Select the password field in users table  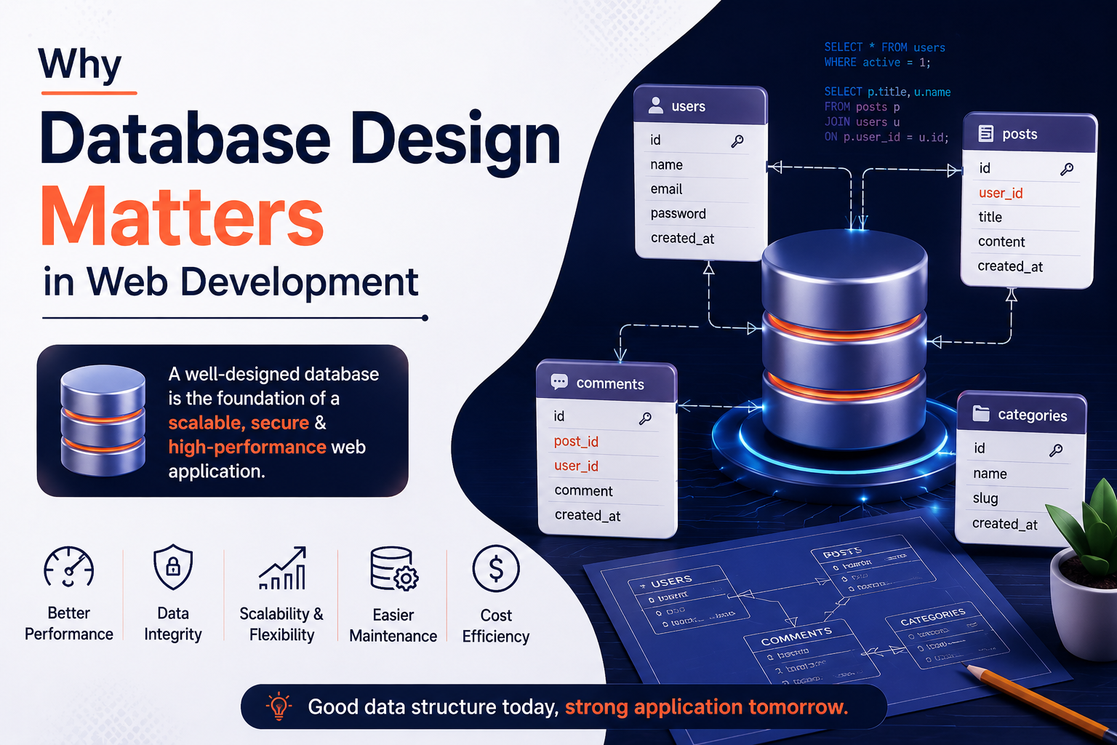pos(700,214)
